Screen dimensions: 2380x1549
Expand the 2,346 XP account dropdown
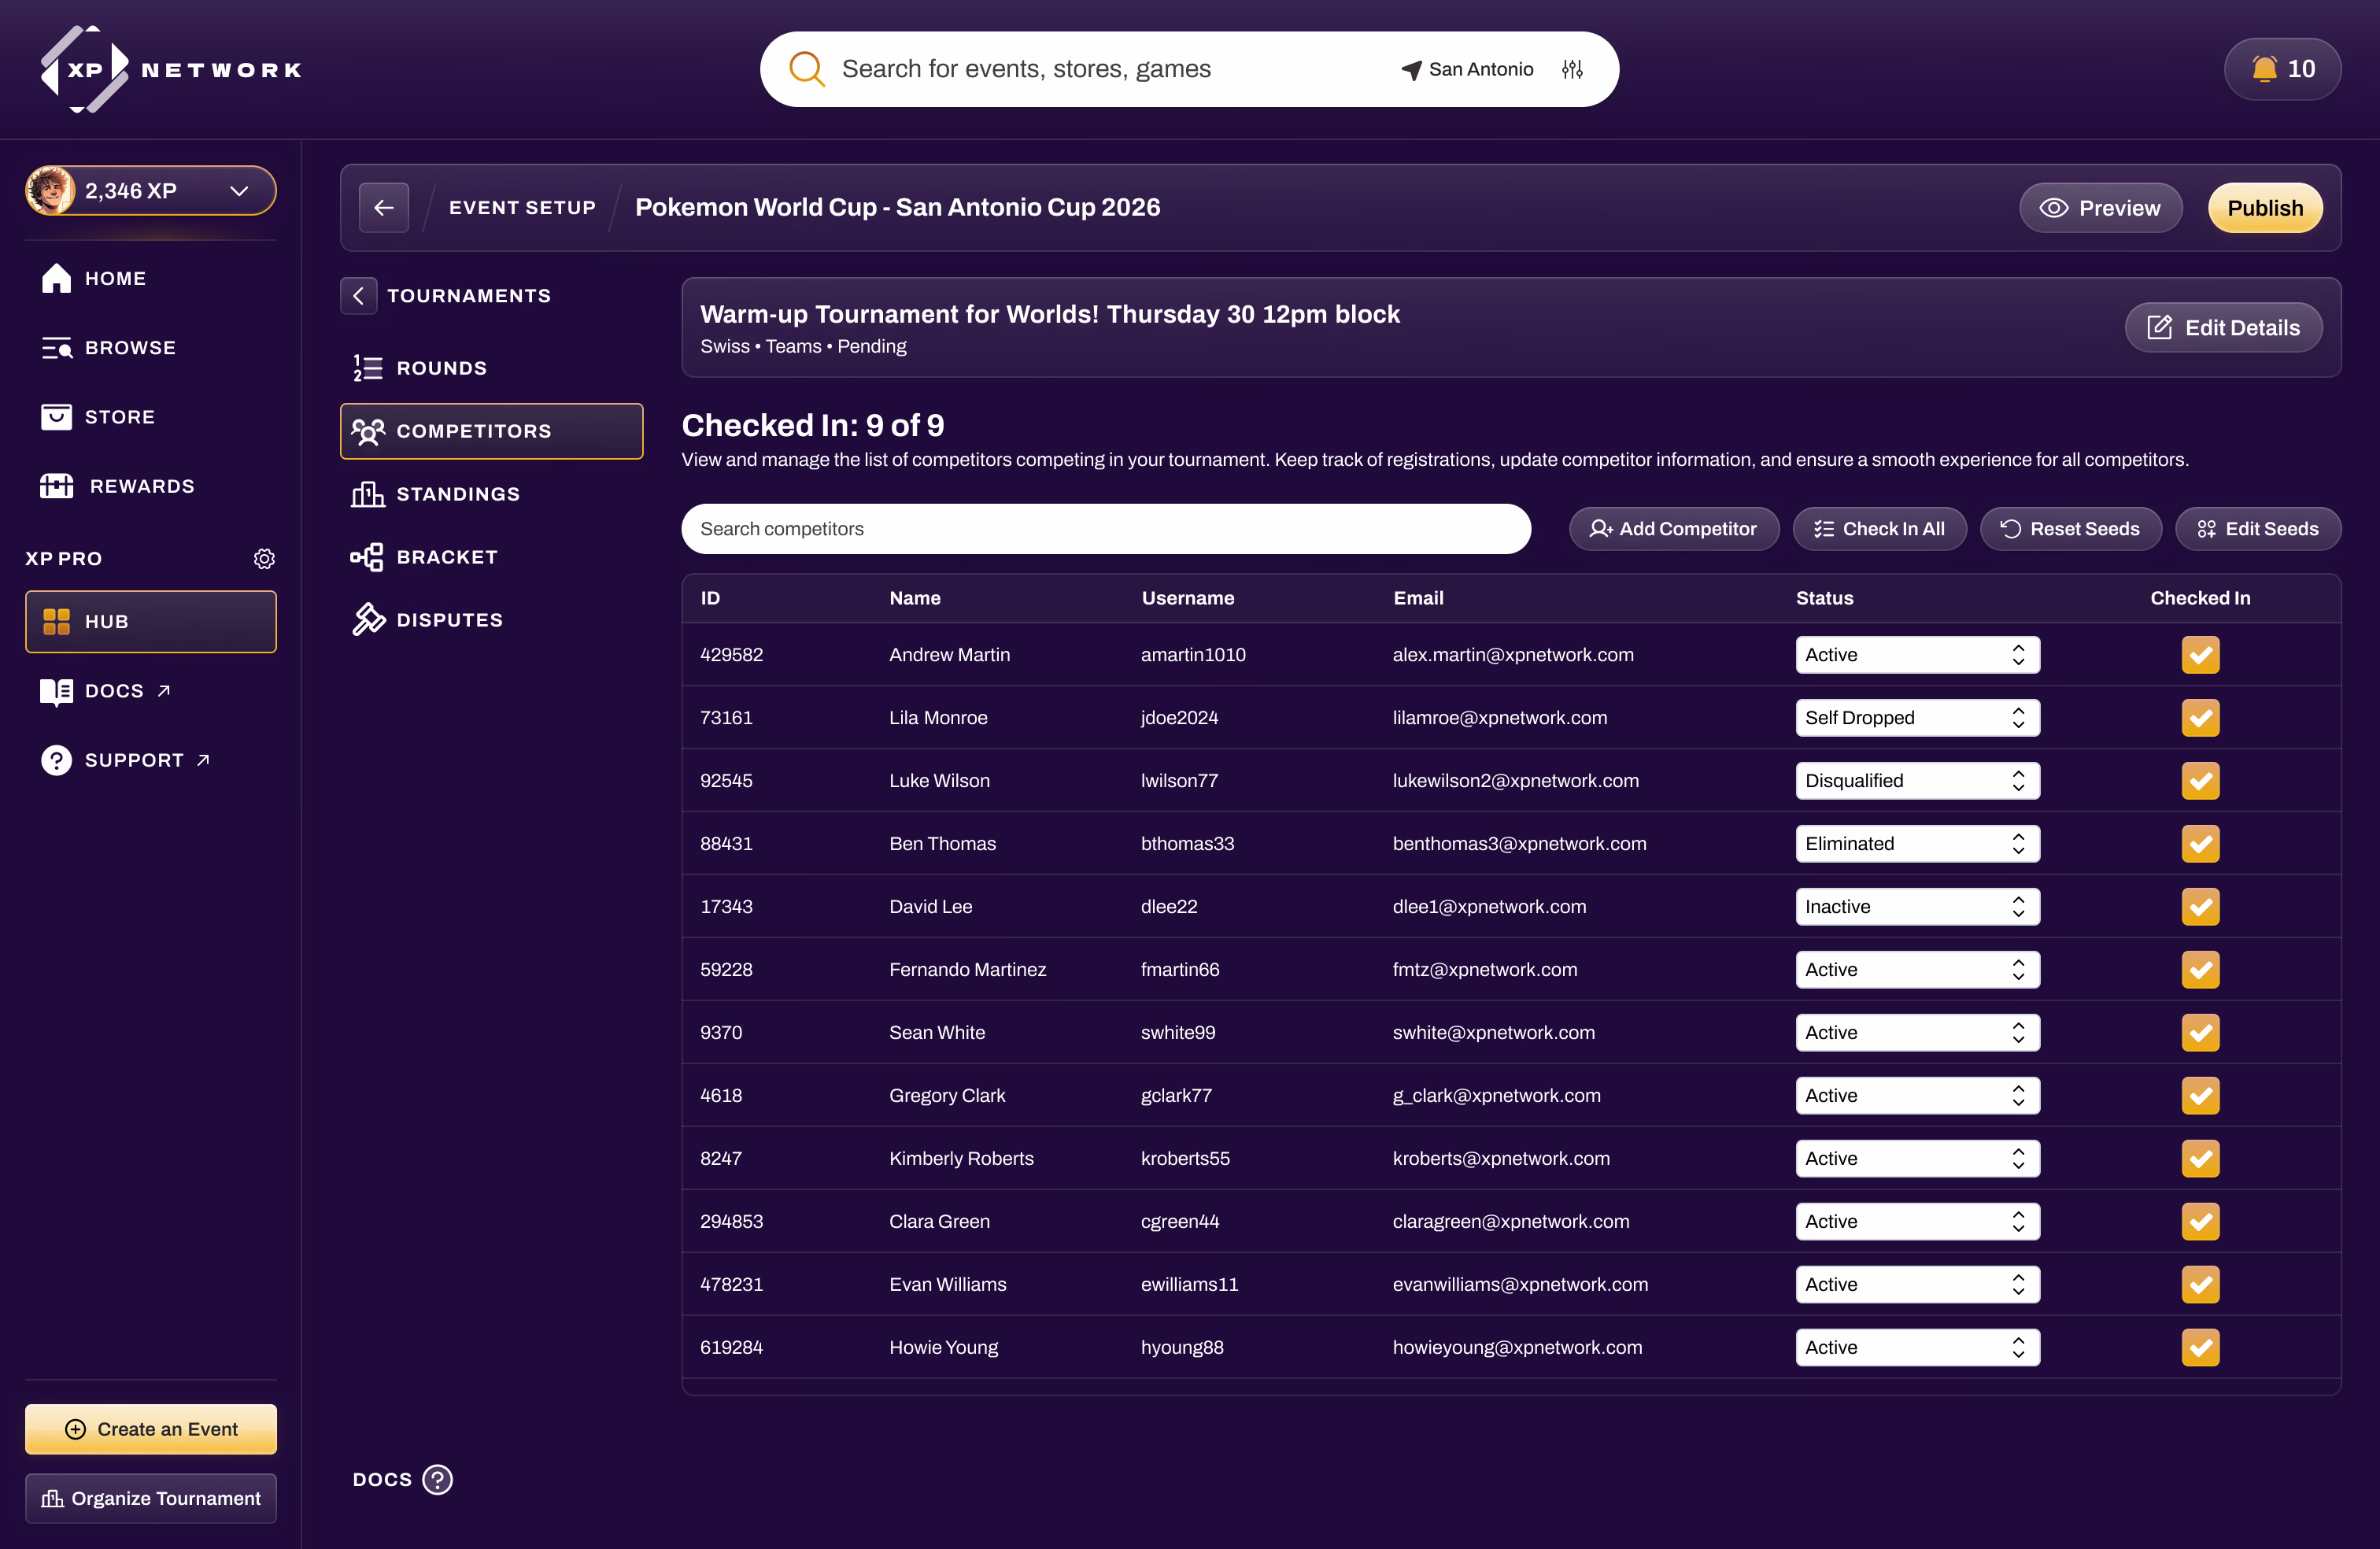151,190
